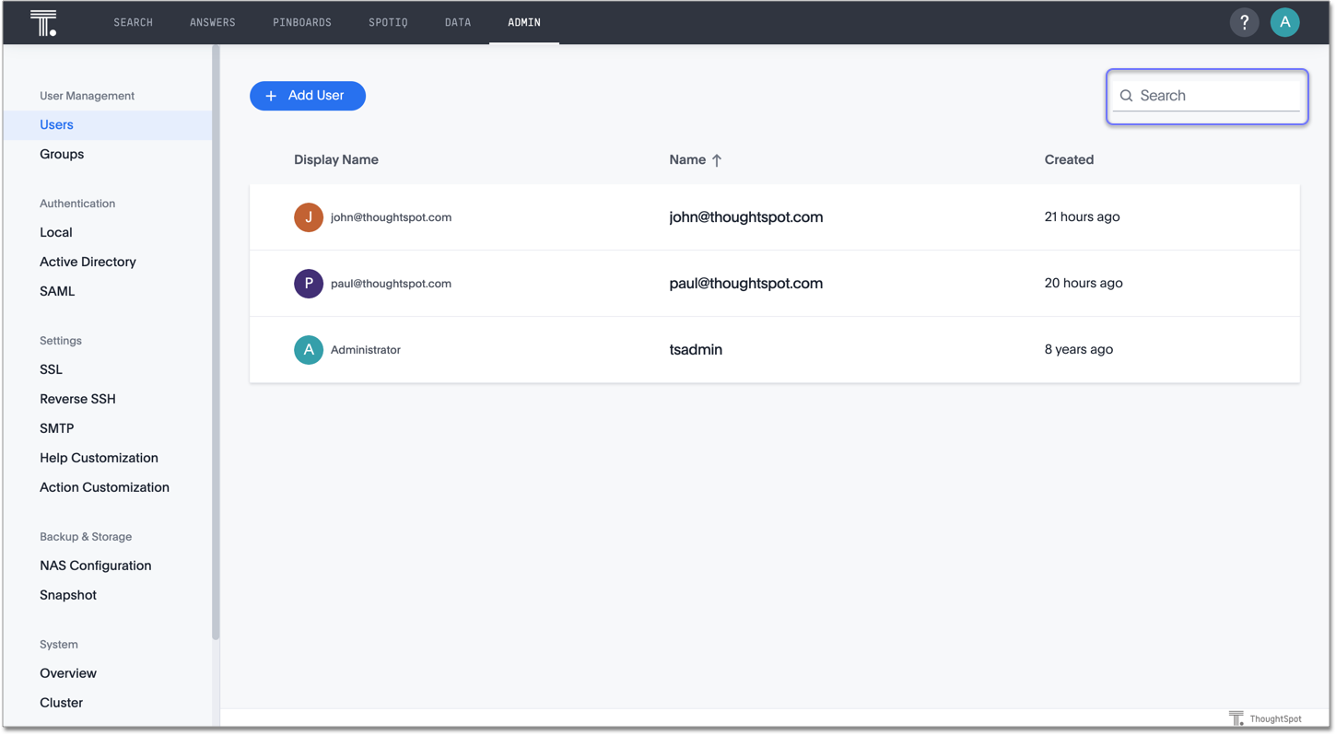Click the '8 years ago' created cell
The height and width of the screenshot is (735, 1336).
[1079, 350]
